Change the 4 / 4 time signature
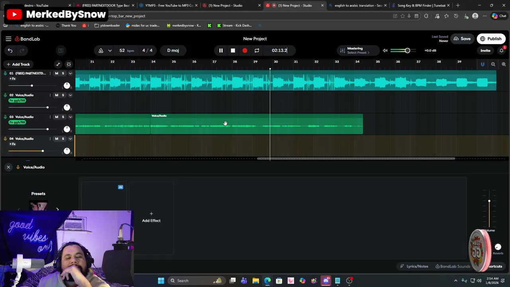 pos(147,50)
